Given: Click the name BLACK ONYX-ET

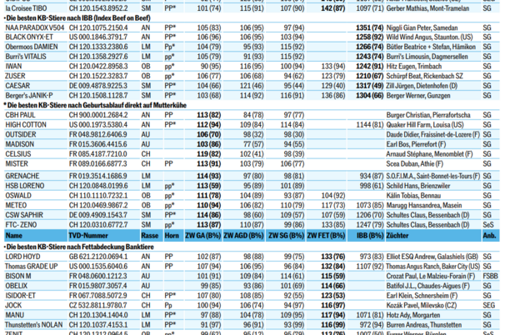Looking at the screenshot, I should point(29,37).
